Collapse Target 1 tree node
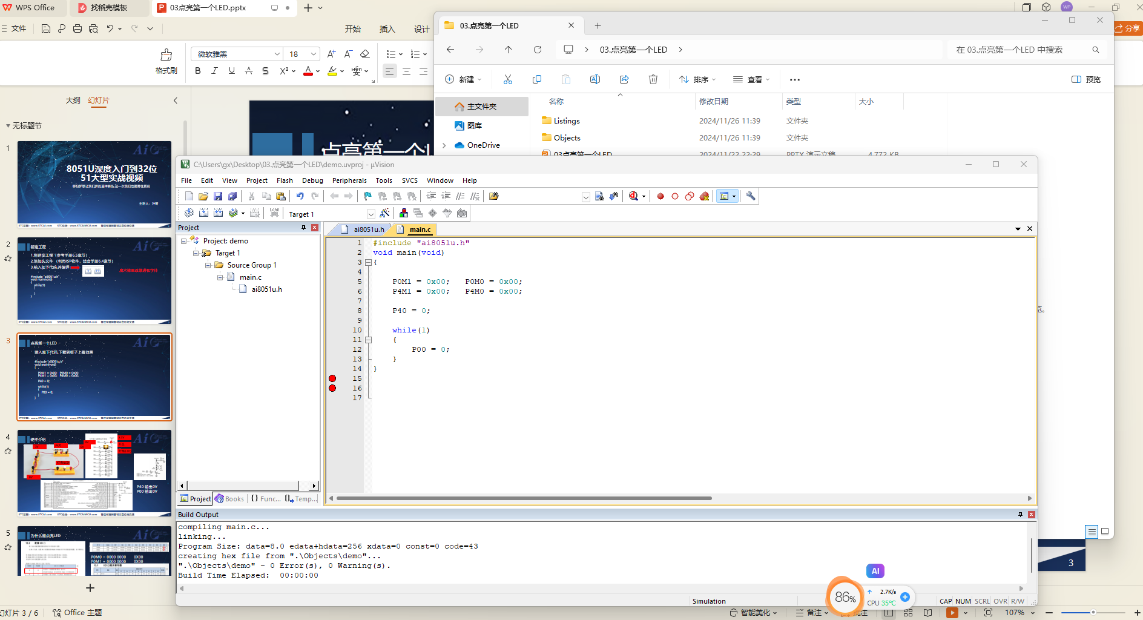 coord(196,253)
